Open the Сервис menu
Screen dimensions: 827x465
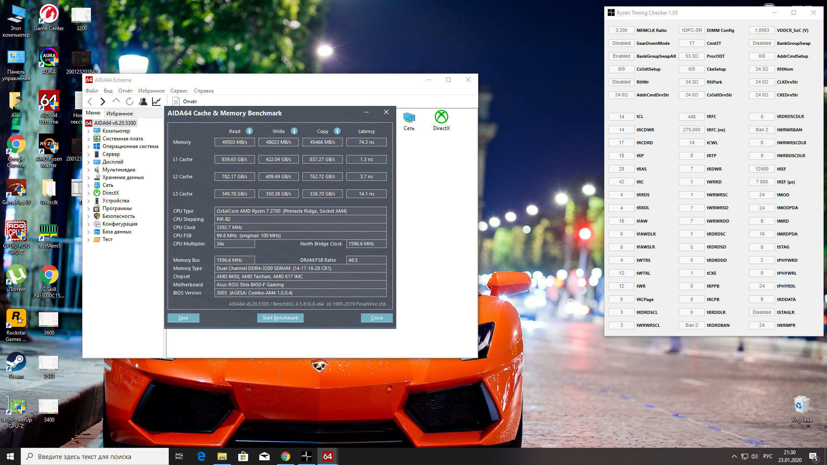tap(179, 91)
